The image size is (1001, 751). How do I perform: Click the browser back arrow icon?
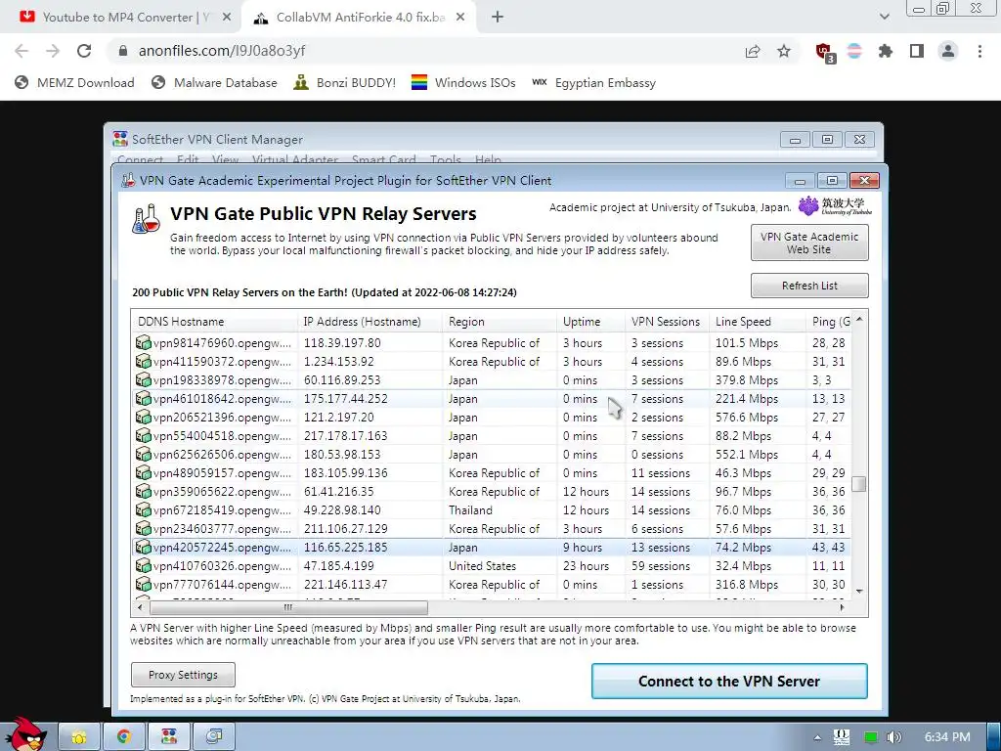click(22, 51)
